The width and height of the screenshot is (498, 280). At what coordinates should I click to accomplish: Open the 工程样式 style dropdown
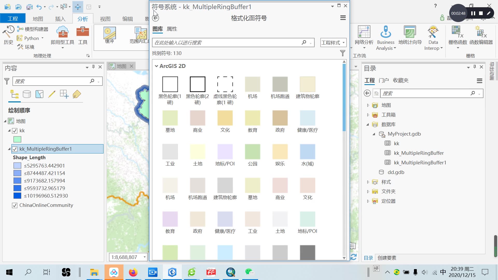point(333,42)
